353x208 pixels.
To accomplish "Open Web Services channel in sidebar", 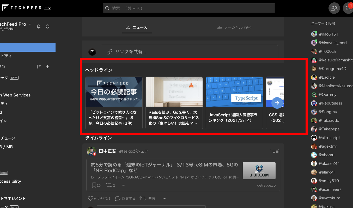I will [15, 95].
